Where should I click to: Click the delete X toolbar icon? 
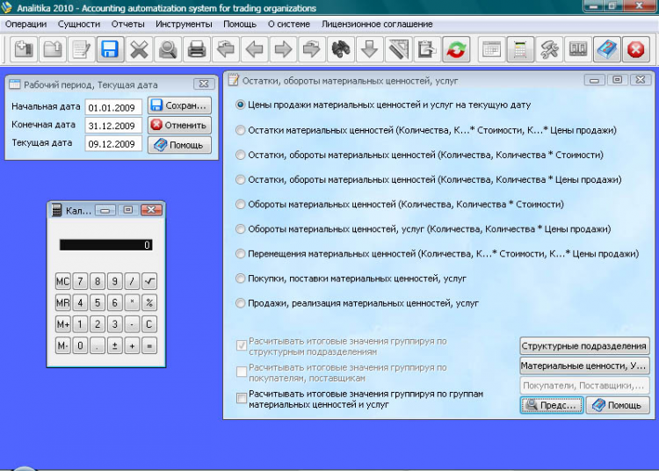[139, 49]
